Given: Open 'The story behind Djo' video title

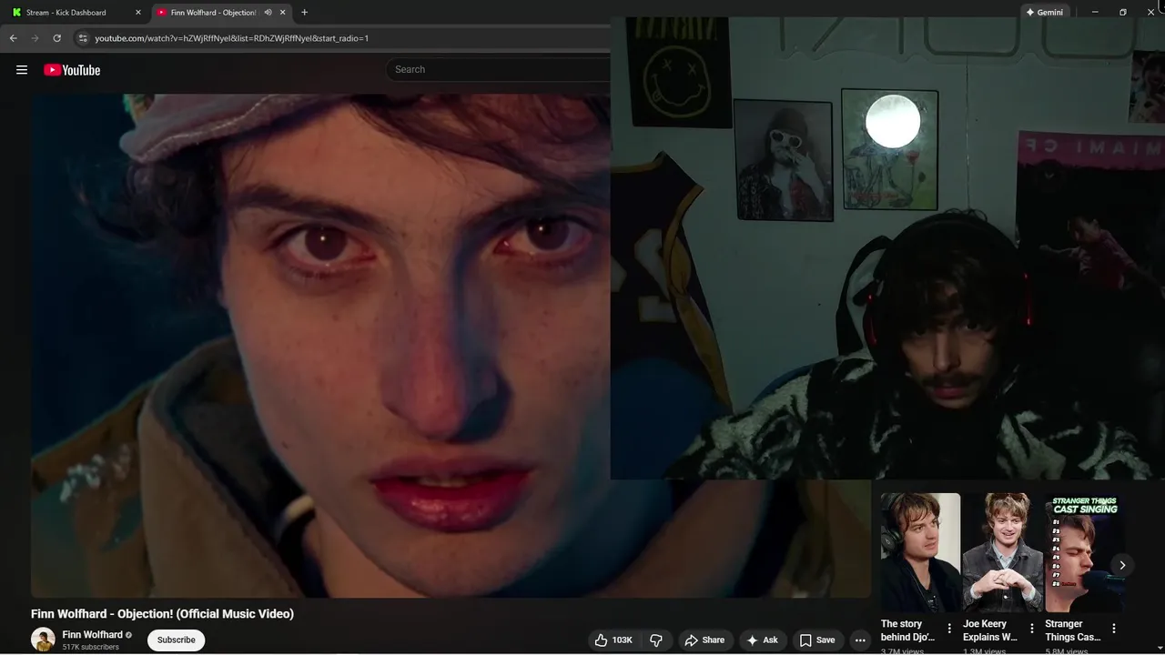Looking at the screenshot, I should click(x=908, y=630).
